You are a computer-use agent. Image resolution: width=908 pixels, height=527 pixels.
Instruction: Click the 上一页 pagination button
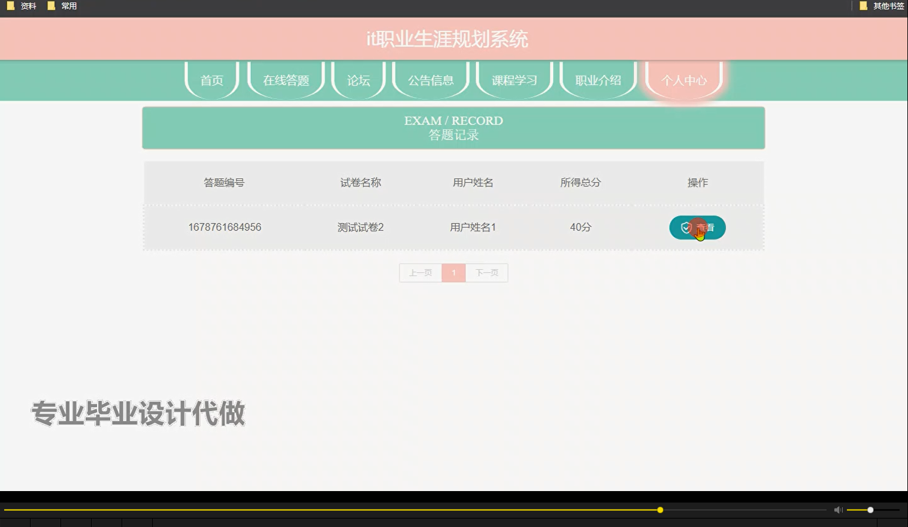tap(420, 272)
